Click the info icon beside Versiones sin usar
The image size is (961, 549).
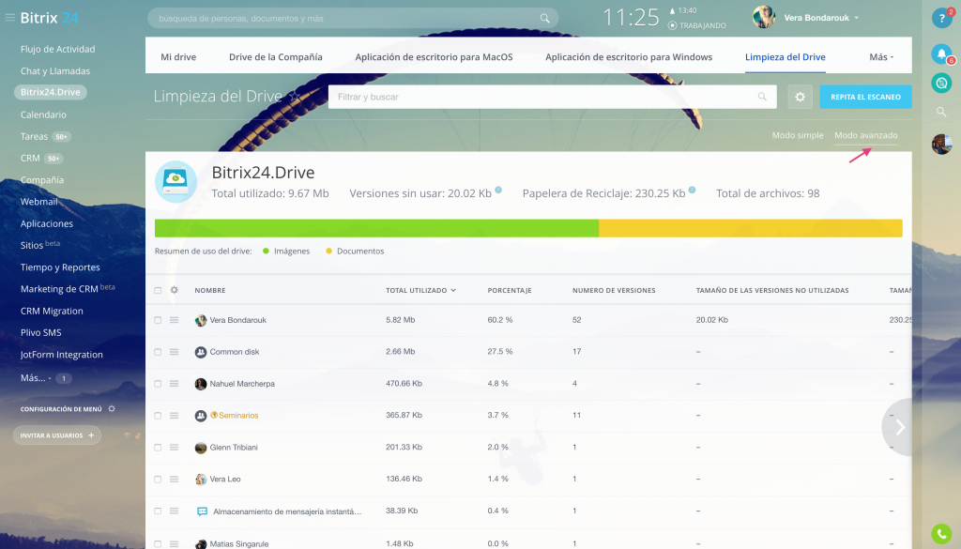coord(498,190)
